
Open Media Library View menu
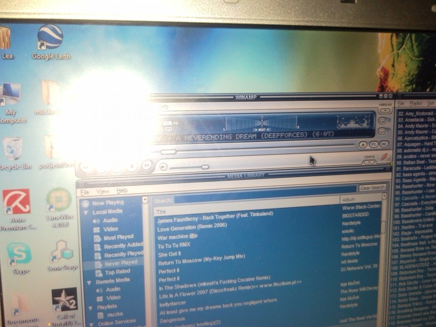103,192
